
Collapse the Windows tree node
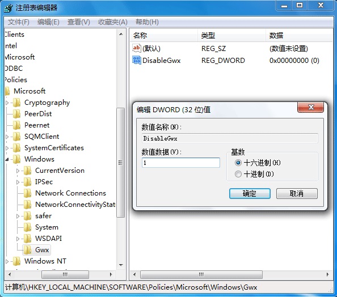[x=7, y=159]
